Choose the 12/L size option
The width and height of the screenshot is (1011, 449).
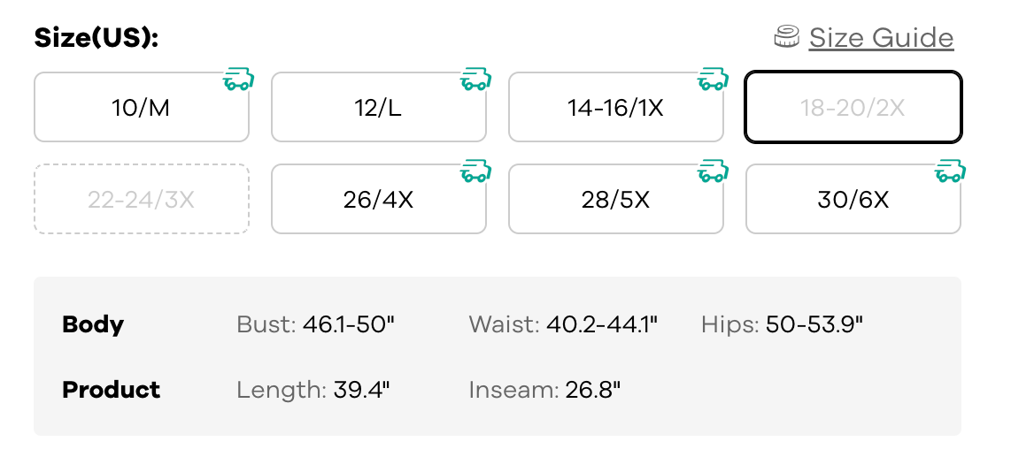tap(378, 108)
